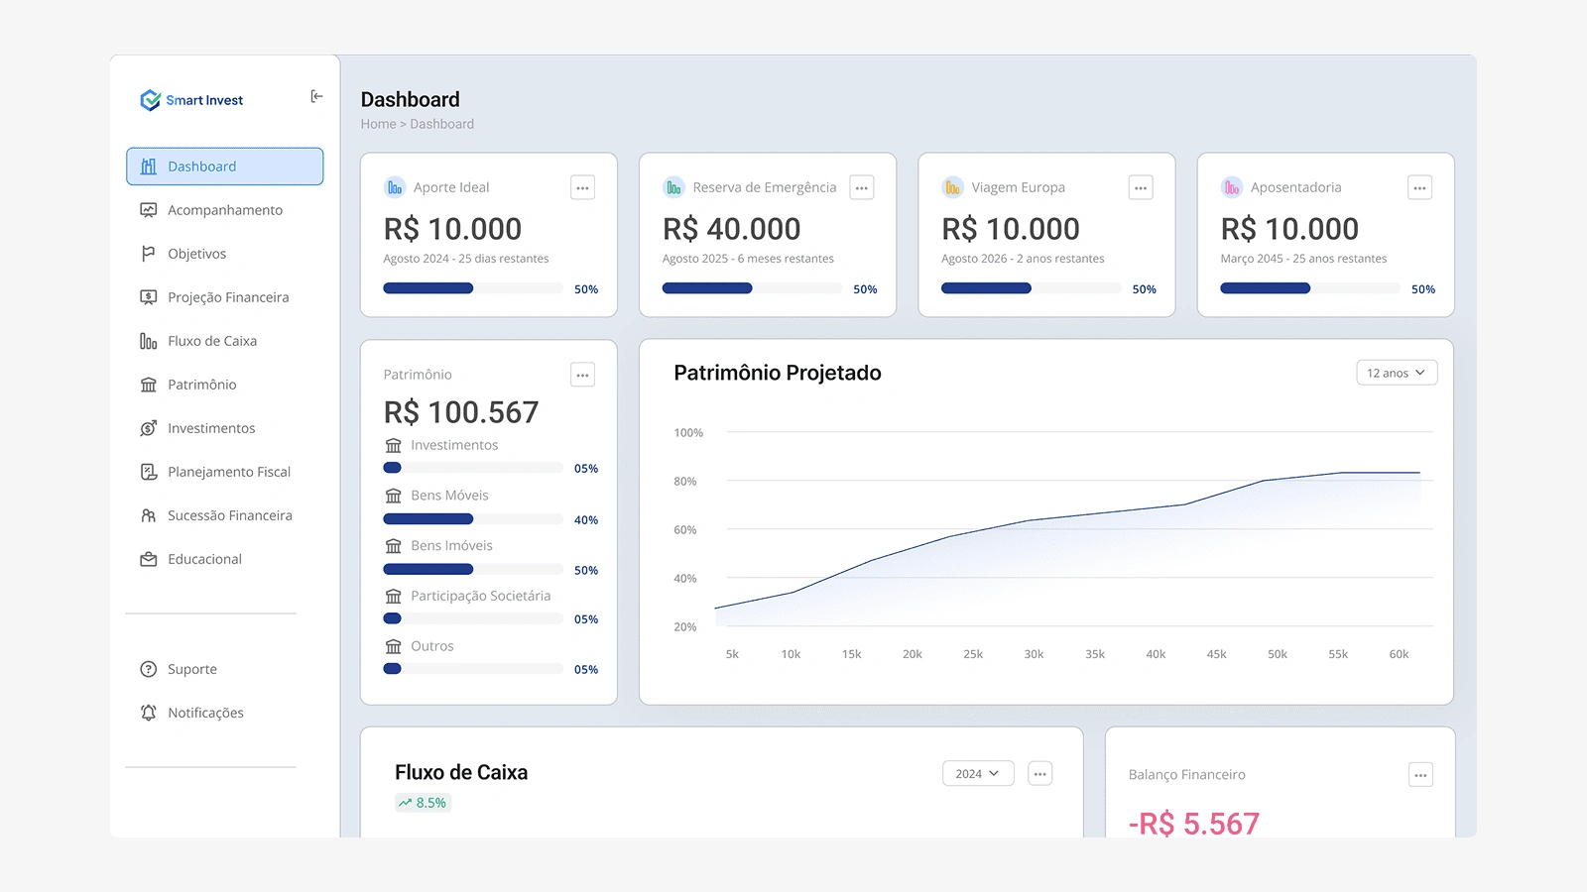Open the Suporte link

tap(192, 669)
